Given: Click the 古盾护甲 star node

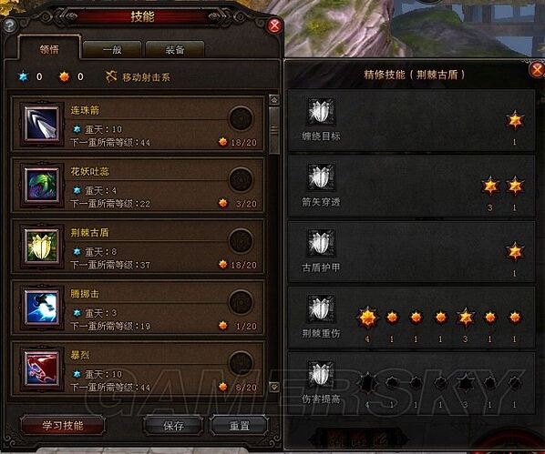Looking at the screenshot, I should [515, 252].
